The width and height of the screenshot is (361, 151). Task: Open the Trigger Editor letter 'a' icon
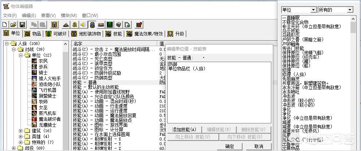click(75, 25)
